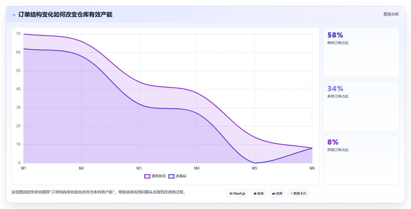The height and width of the screenshot is (209, 411).
Task: Click the 70 y-axis value
Action: coord(18,34)
